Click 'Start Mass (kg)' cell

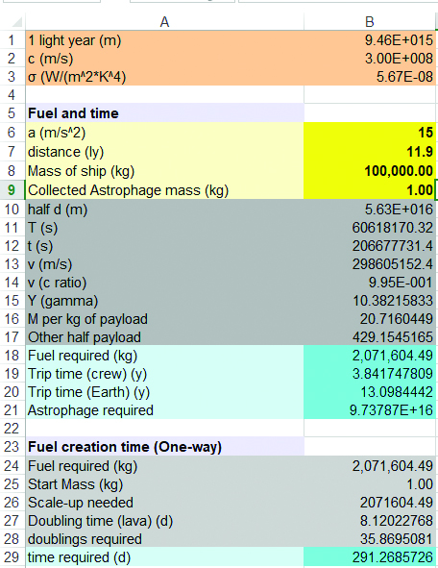(x=164, y=484)
